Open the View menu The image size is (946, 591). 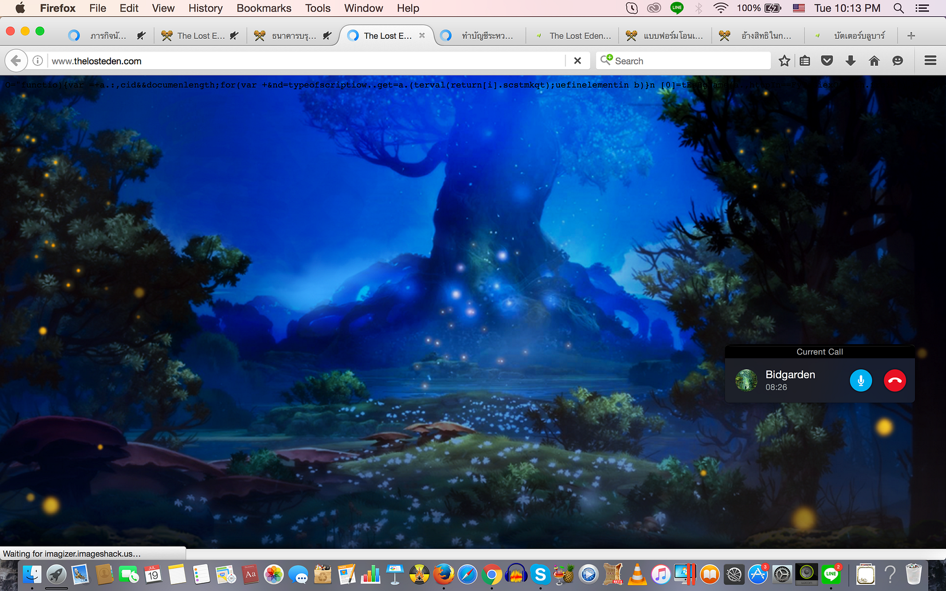(163, 8)
